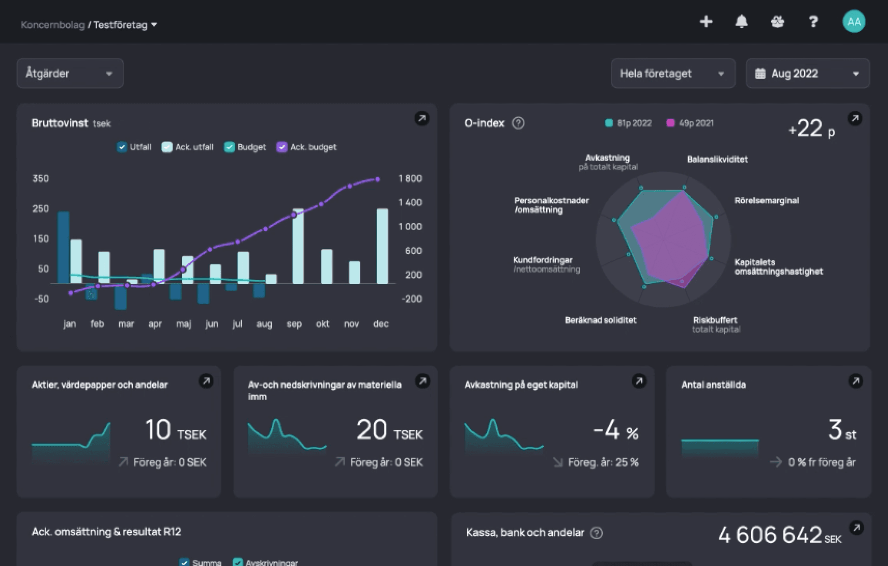The width and height of the screenshot is (888, 566).
Task: Toggle the Budget legend checkbox
Action: (x=229, y=147)
